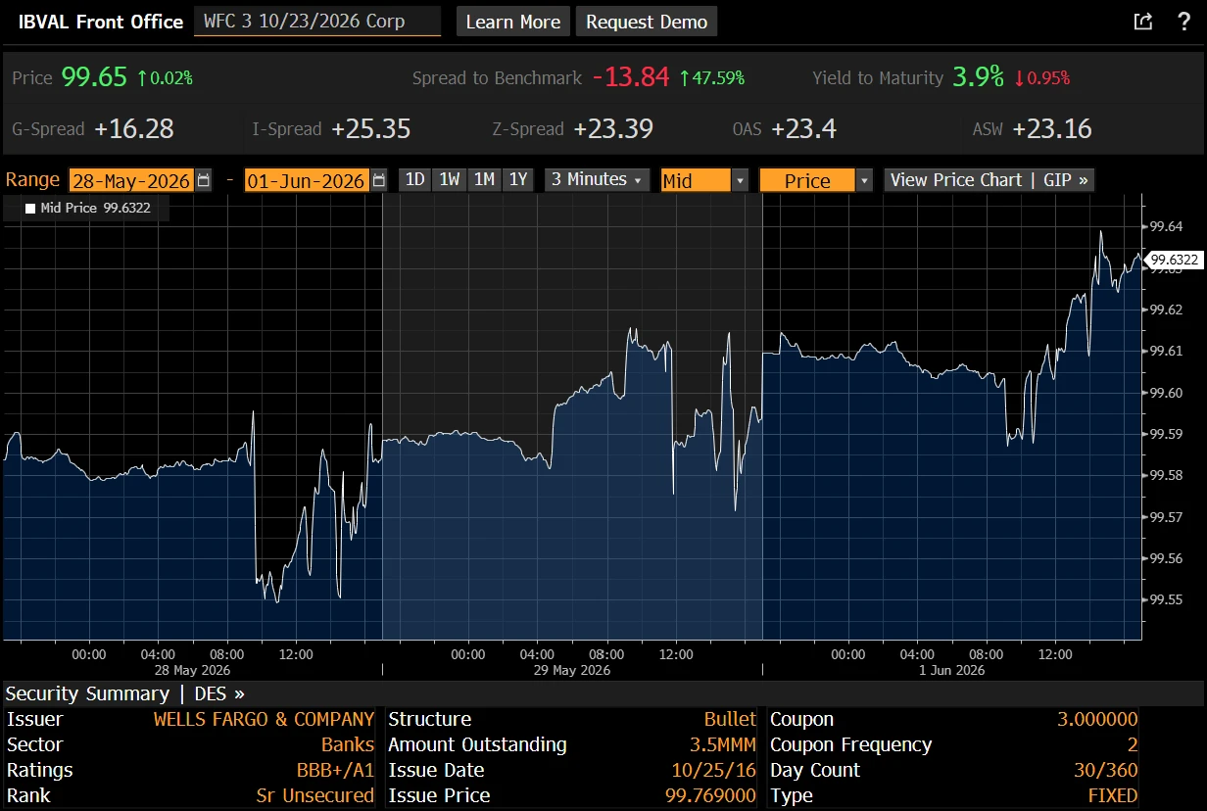
Task: Click the Sector value Banks
Action: click(x=348, y=744)
